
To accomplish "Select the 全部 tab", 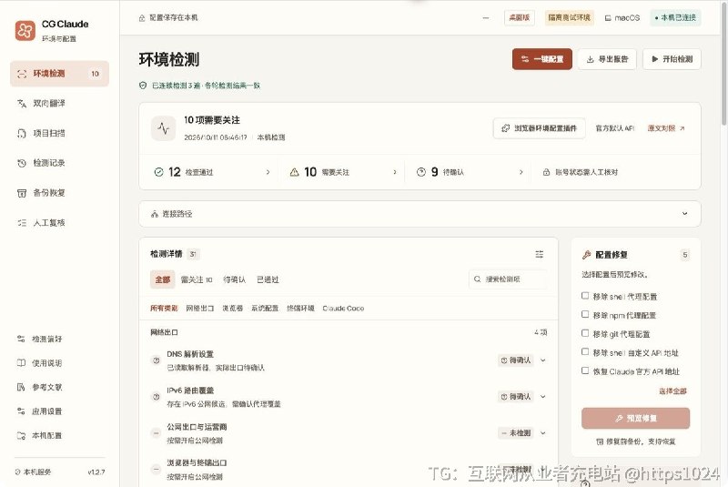I will click(163, 279).
